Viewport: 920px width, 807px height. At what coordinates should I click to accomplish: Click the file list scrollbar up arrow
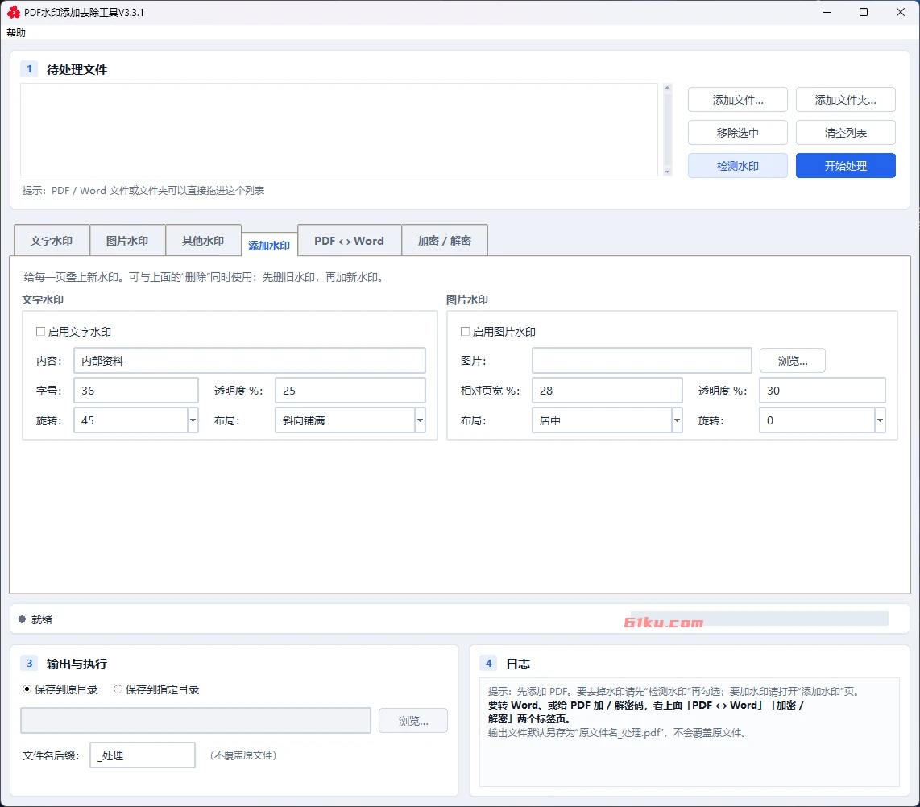pos(667,88)
